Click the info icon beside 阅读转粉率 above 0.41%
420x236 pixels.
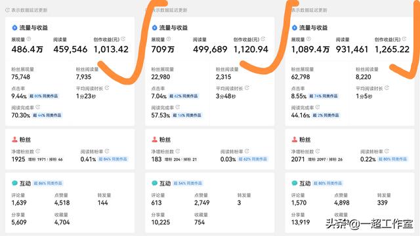107,151
